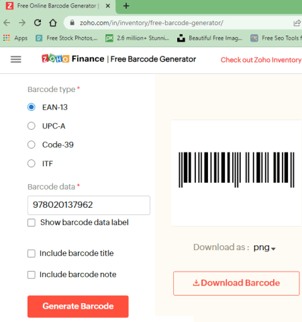Enable Show barcode data label

(x=32, y=223)
